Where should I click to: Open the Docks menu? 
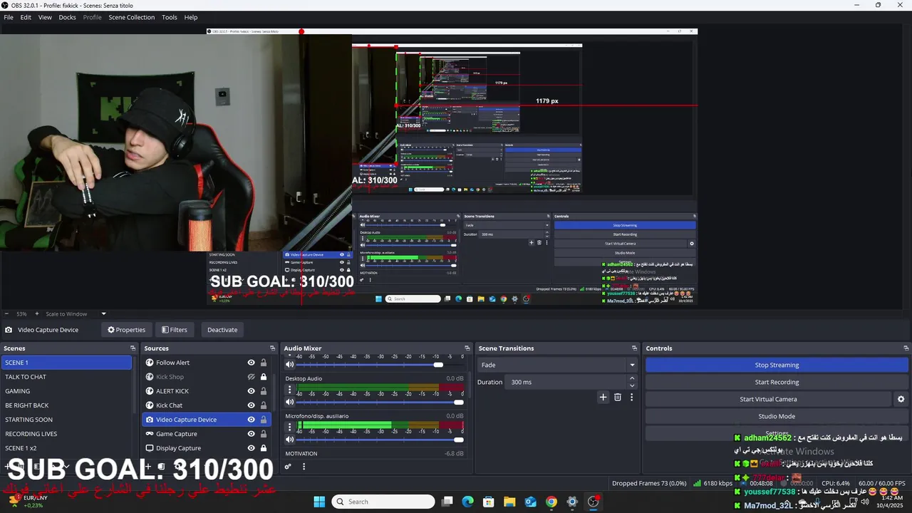[x=67, y=17]
